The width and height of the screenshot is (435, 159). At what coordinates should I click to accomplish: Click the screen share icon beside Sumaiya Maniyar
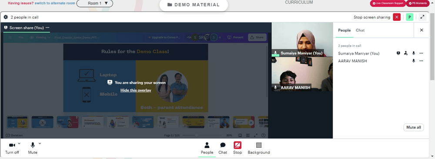point(398,53)
